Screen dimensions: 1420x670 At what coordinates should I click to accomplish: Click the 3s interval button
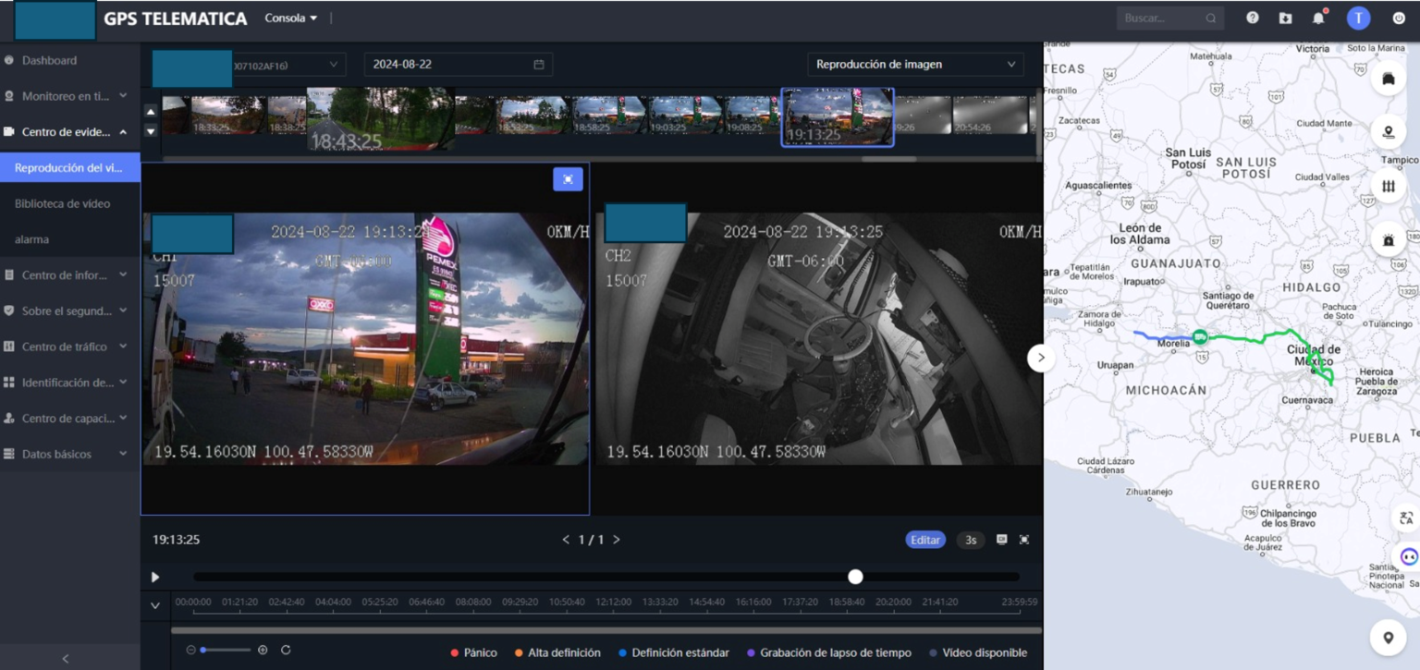[971, 540]
